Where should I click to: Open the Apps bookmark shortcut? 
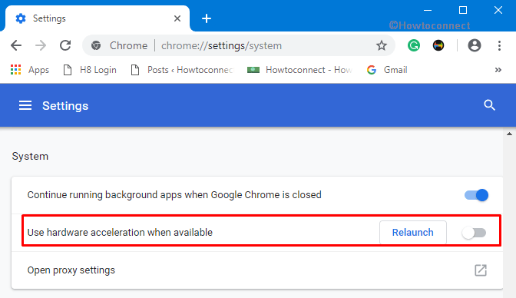30,70
